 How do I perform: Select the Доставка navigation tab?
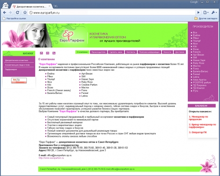tap(180, 52)
